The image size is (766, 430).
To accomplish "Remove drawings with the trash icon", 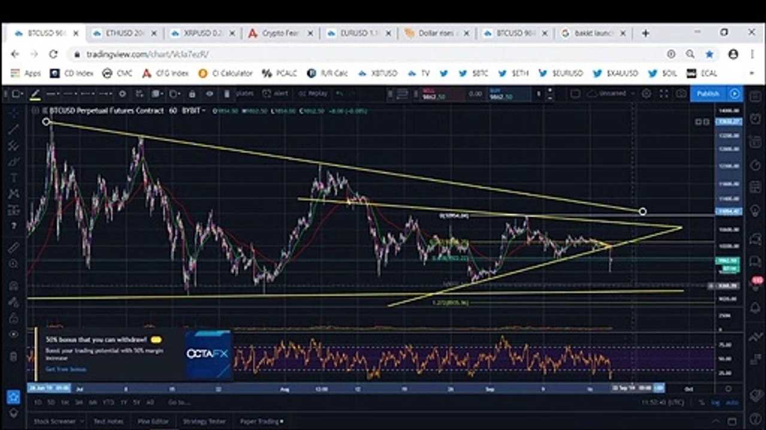I will point(226,94).
